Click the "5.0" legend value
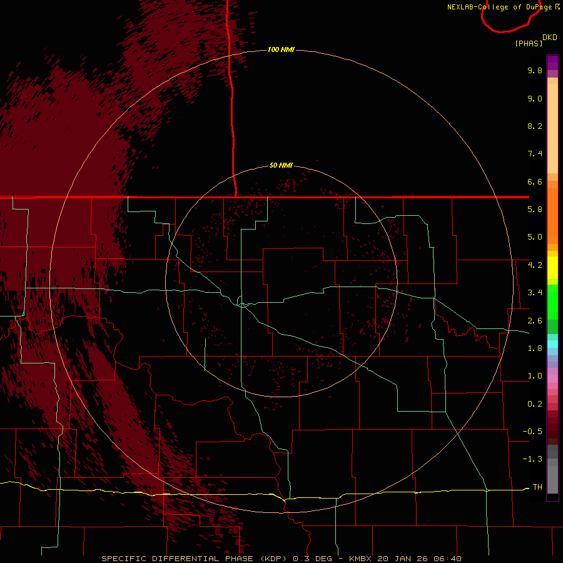 pos(535,237)
